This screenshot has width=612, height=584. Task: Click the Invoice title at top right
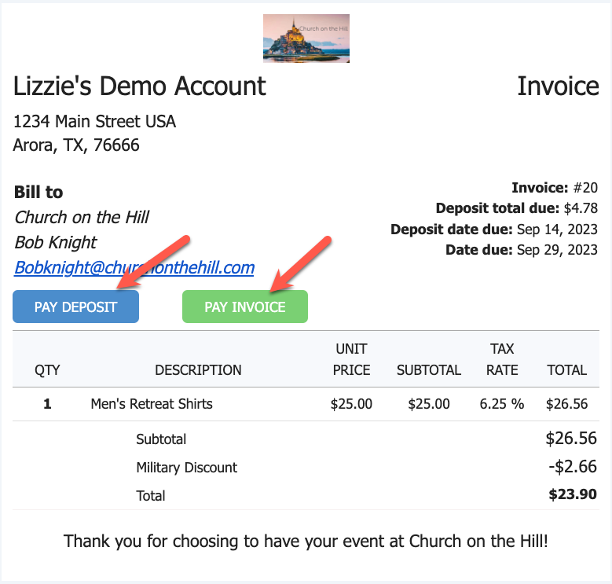point(558,86)
